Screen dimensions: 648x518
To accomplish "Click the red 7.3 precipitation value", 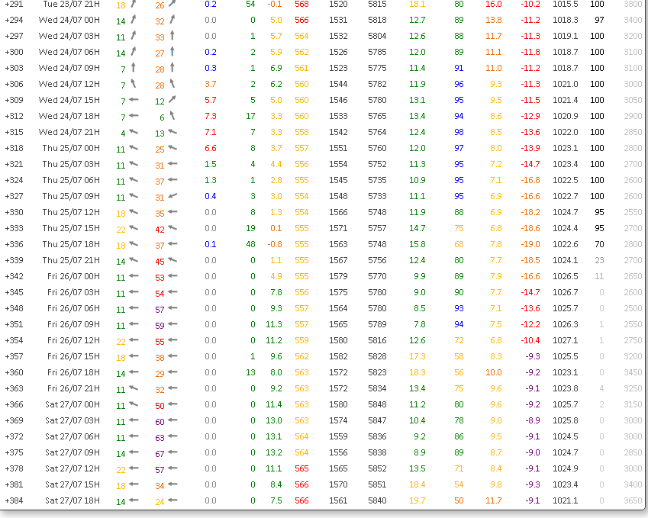I will [210, 117].
